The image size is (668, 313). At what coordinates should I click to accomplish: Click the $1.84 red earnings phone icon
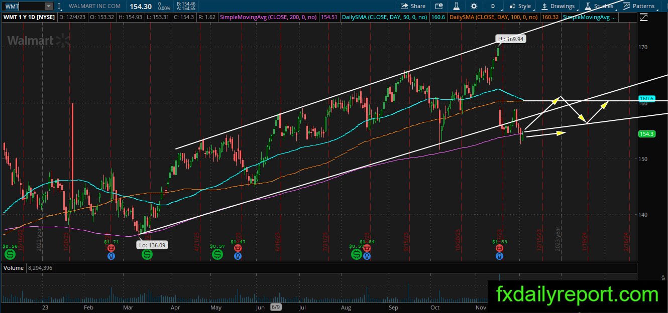[x=367, y=248]
